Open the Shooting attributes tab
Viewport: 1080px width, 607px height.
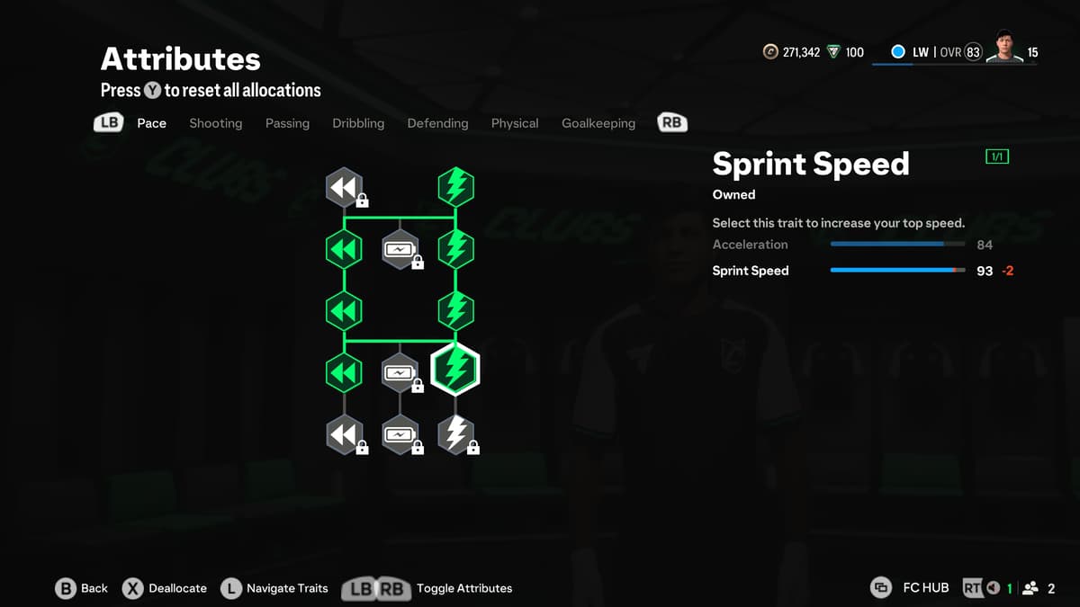216,123
